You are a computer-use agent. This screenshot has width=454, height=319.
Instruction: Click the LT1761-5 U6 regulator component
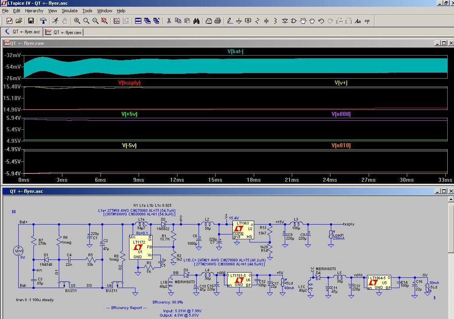coord(239,280)
